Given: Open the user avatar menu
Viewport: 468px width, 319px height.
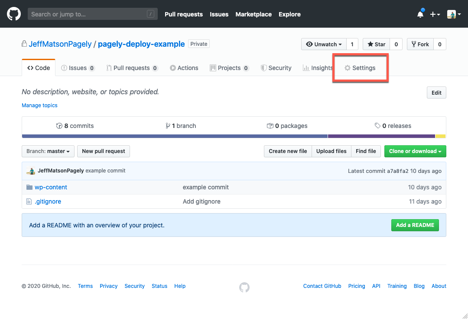Looking at the screenshot, I should point(454,14).
